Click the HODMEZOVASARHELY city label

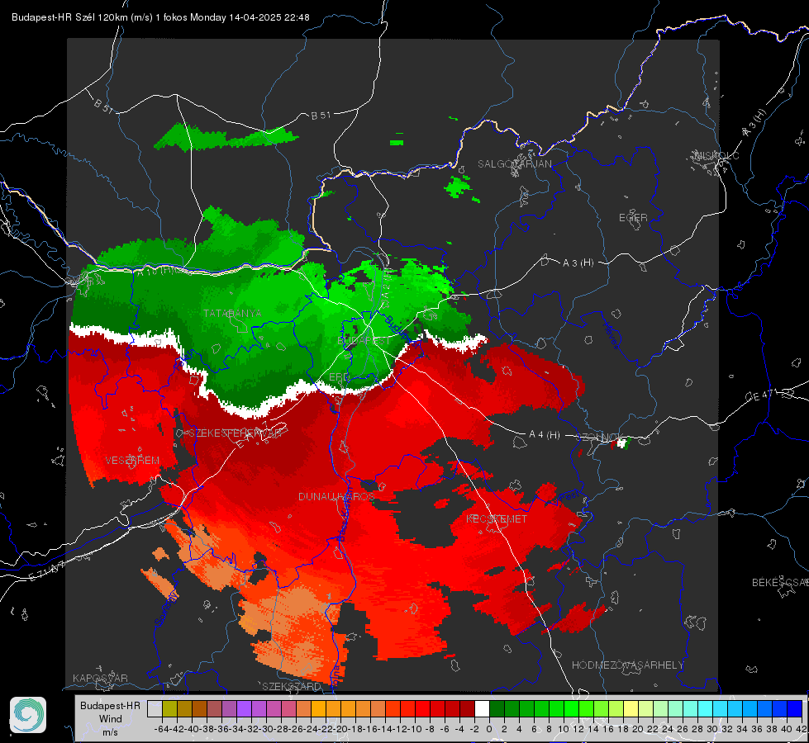coord(627,665)
